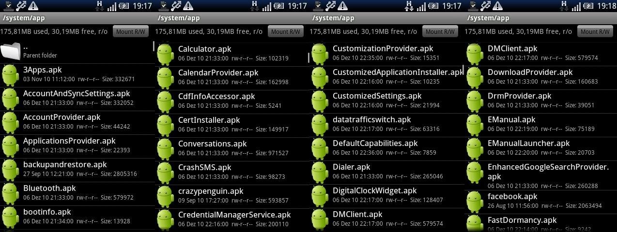This screenshot has width=617, height=232.
Task: Tap the icon beside crazypenguin.apk
Action: click(166, 196)
